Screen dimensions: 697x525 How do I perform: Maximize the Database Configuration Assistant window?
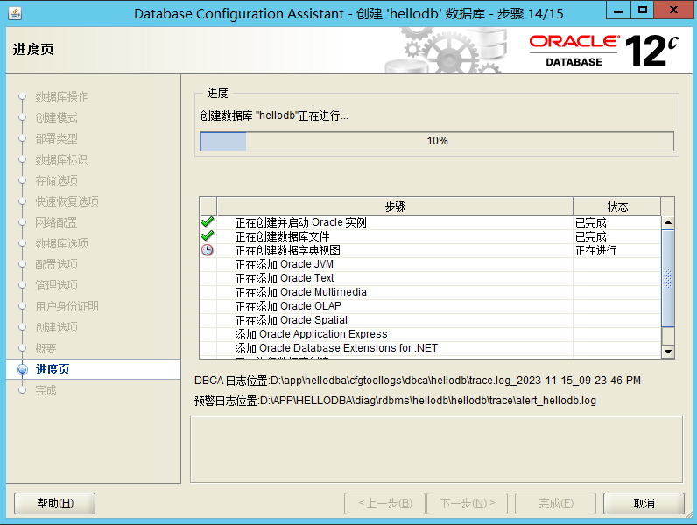(x=643, y=10)
